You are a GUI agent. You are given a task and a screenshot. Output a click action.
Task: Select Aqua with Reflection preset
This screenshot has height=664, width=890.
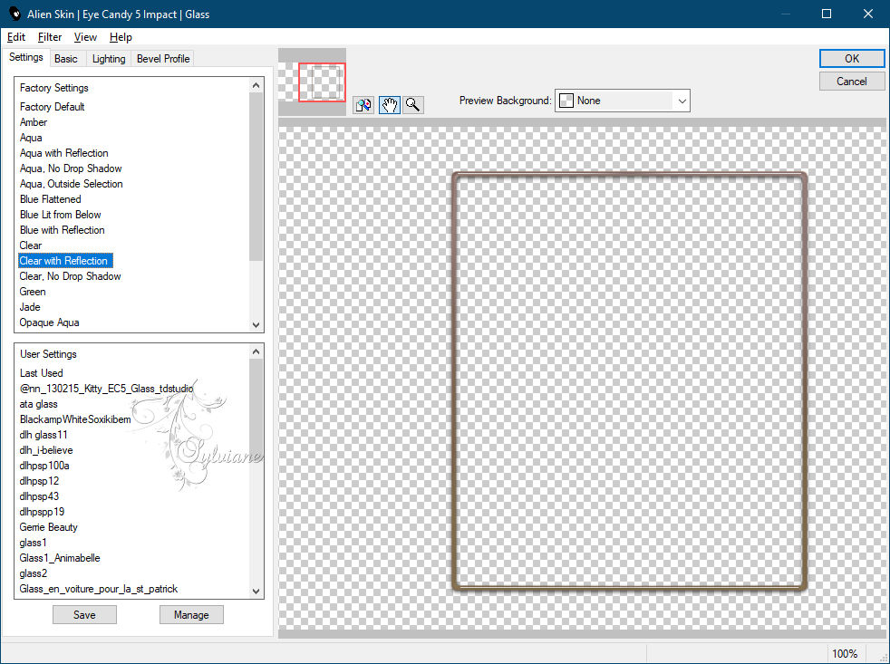(x=63, y=153)
